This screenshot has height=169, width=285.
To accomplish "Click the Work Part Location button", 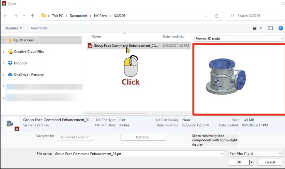I will 75,137.
